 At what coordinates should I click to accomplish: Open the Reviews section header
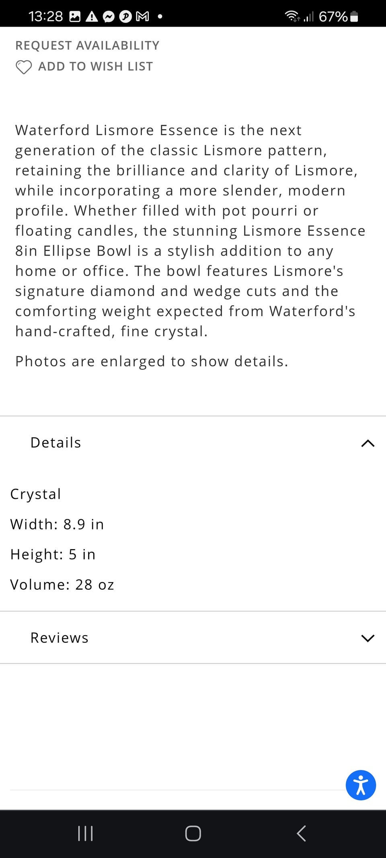[x=60, y=638]
